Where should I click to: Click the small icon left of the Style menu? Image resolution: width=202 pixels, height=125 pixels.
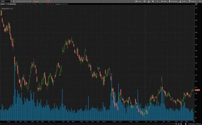(x=157, y=1)
